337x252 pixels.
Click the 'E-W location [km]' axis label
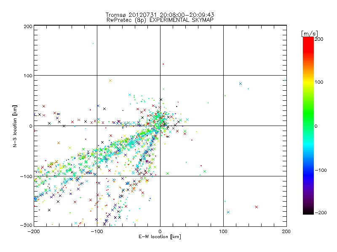160,236
